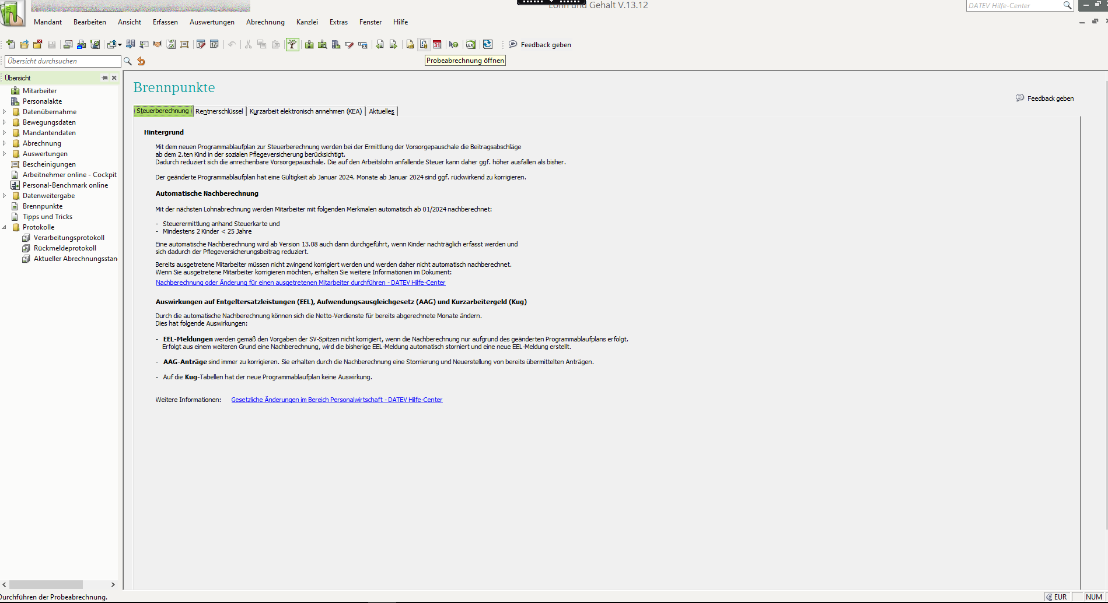1108x603 pixels.
Task: Click the orange reset arrow next to search
Action: (x=141, y=61)
